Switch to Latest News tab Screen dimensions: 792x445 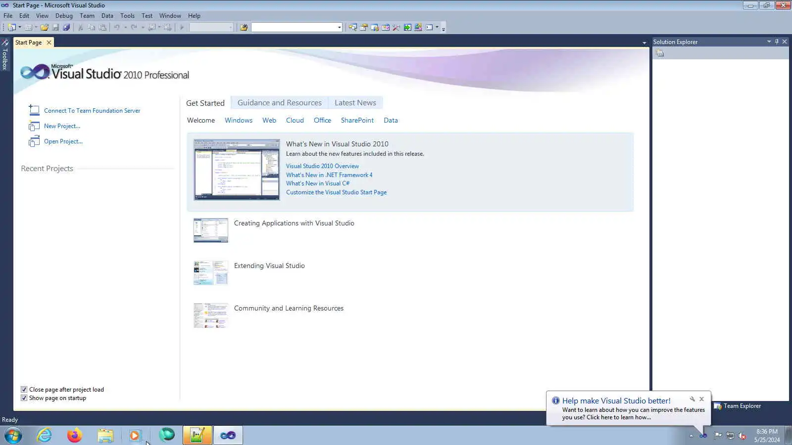pyautogui.click(x=355, y=103)
